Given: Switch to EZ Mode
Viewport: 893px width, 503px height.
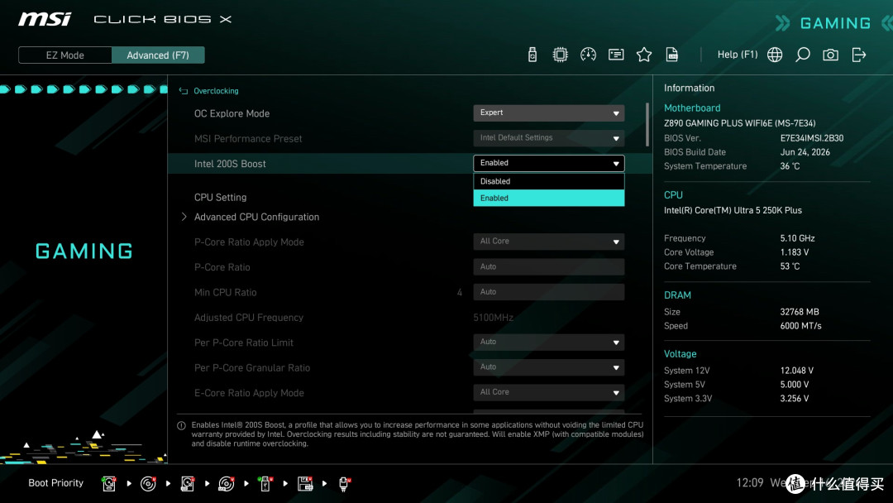Looking at the screenshot, I should click(65, 55).
